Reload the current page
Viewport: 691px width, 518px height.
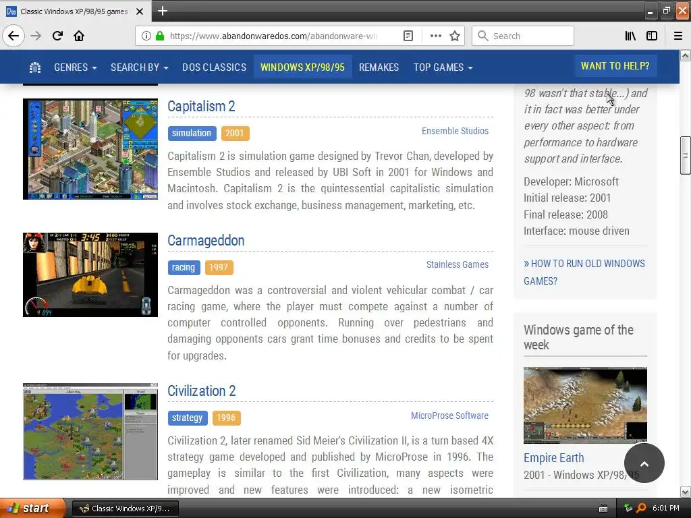point(57,36)
